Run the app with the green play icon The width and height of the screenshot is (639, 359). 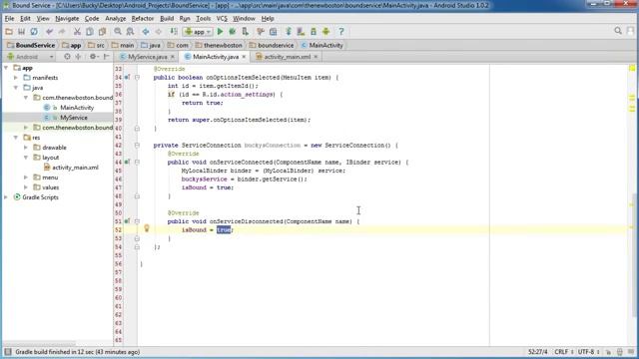click(220, 31)
